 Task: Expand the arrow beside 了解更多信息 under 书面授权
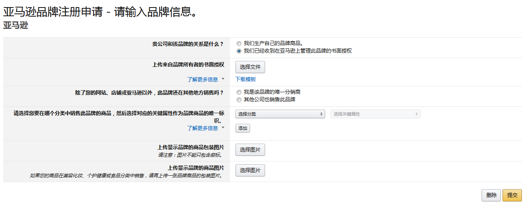point(223,79)
